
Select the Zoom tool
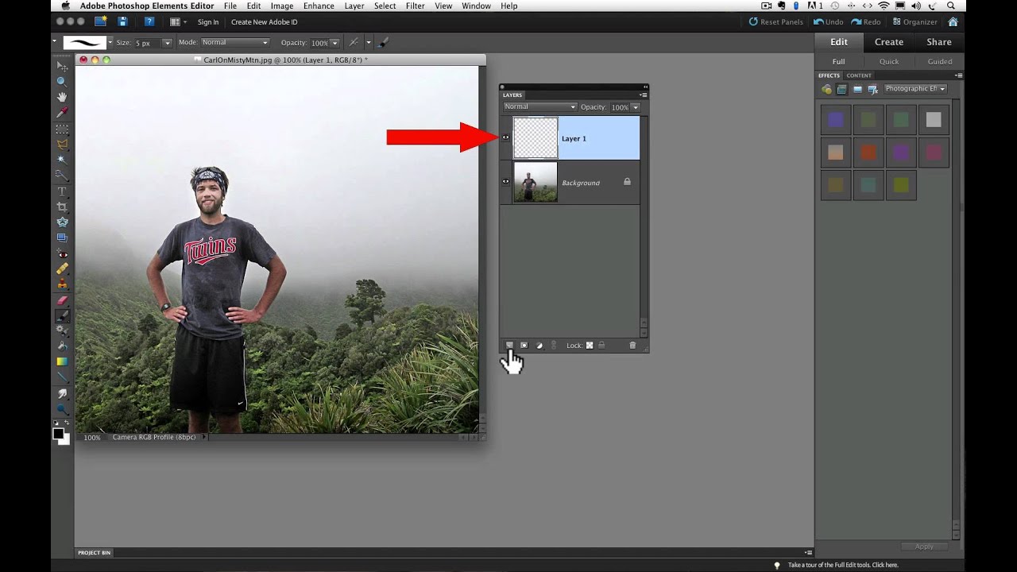(62, 81)
